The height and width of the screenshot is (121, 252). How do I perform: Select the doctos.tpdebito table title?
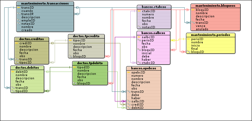[90, 63]
